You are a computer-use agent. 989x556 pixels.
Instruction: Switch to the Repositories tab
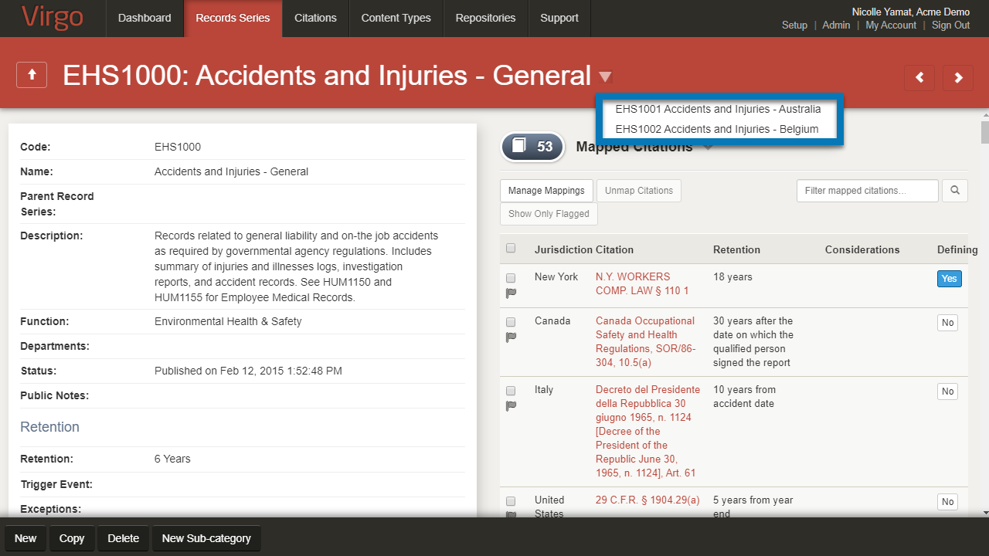pos(485,18)
